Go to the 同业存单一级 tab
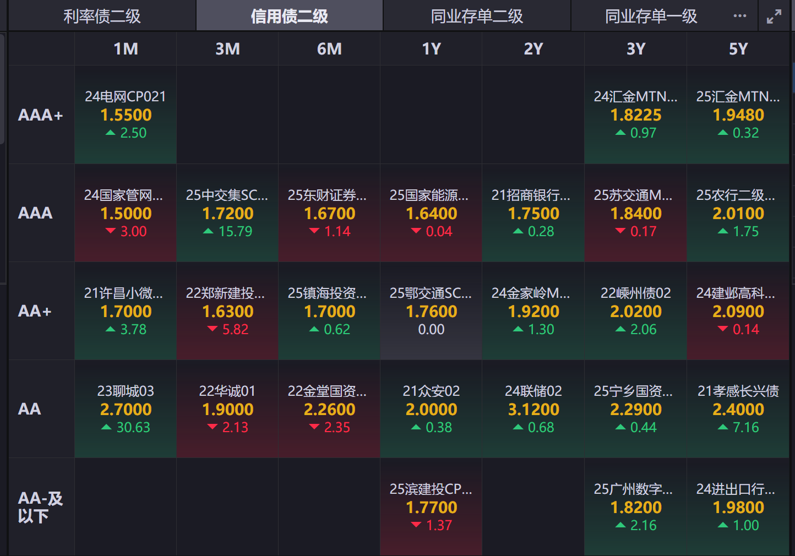The width and height of the screenshot is (795, 556). pos(651,16)
